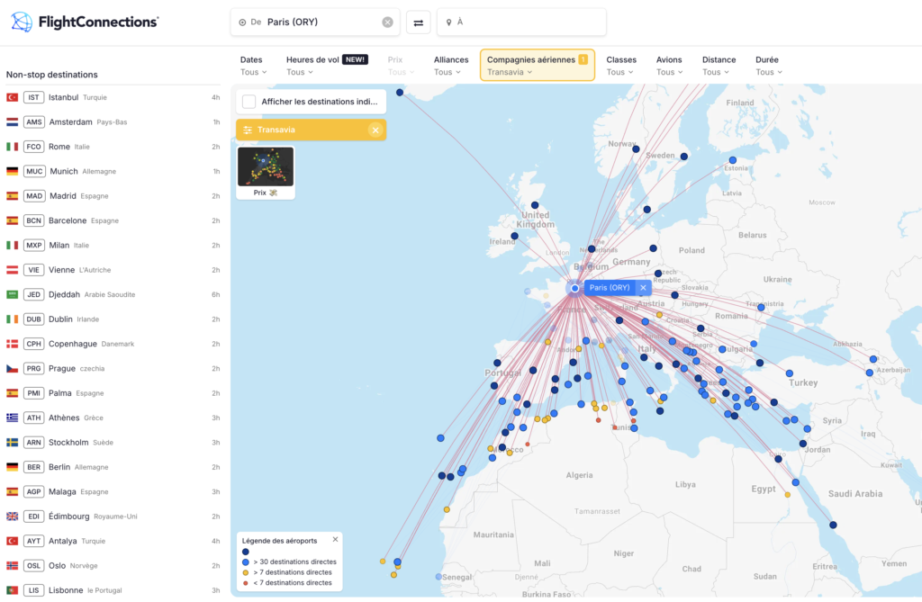The height and width of the screenshot is (602, 922).
Task: Click the Non-stop destinations heading
Action: click(x=51, y=75)
